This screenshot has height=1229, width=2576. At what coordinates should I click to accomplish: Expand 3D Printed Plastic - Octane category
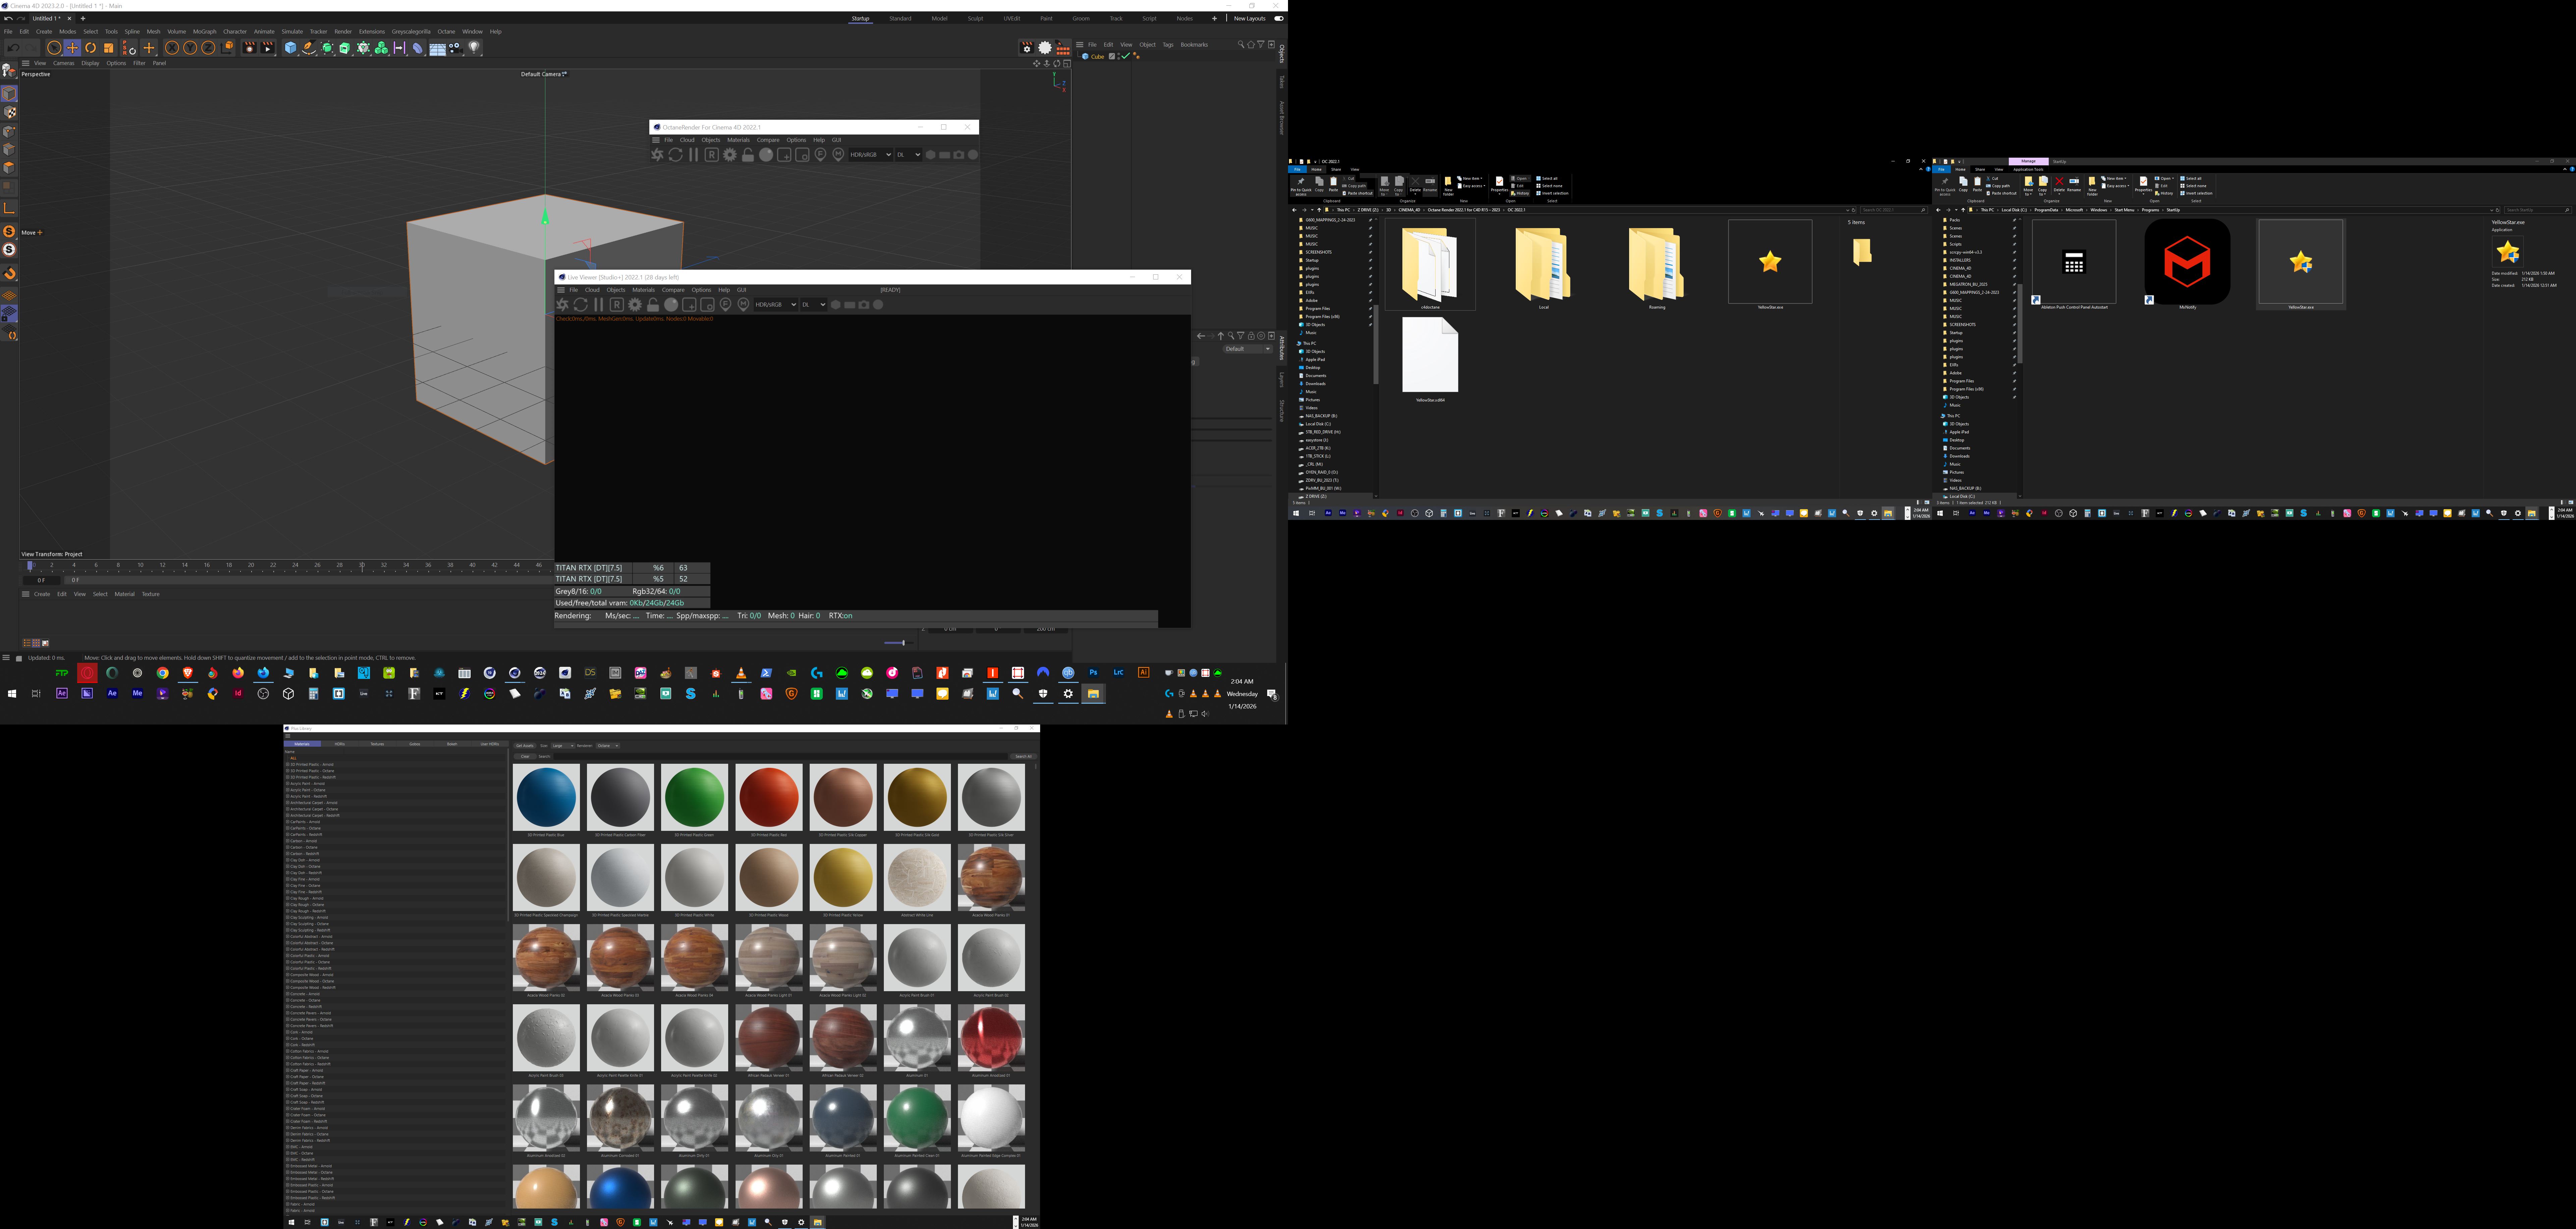[288, 771]
